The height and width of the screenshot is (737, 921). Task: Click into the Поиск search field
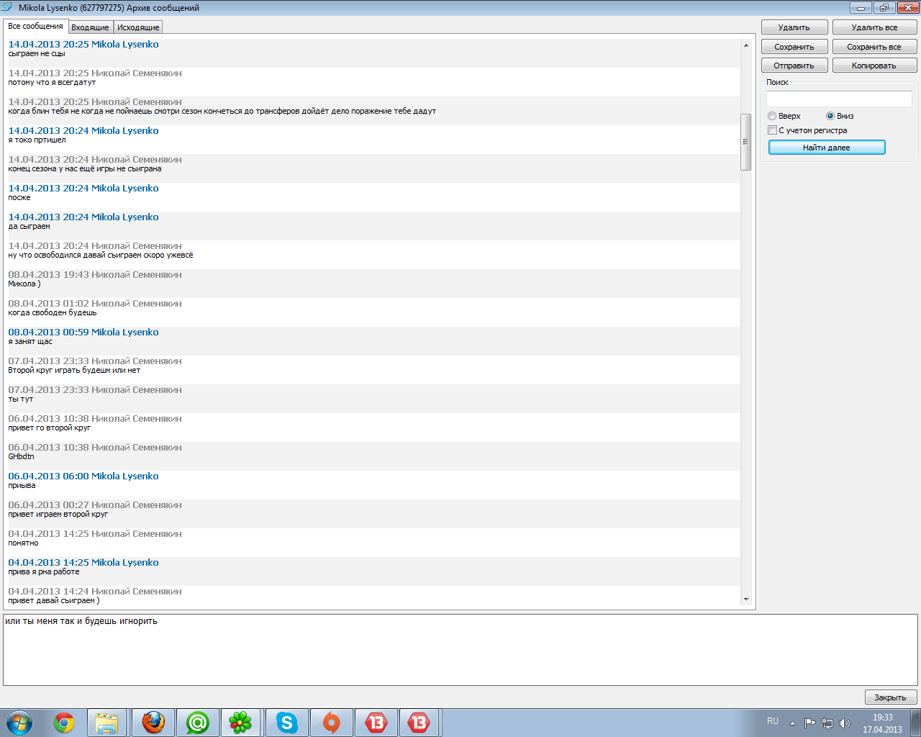[x=839, y=99]
